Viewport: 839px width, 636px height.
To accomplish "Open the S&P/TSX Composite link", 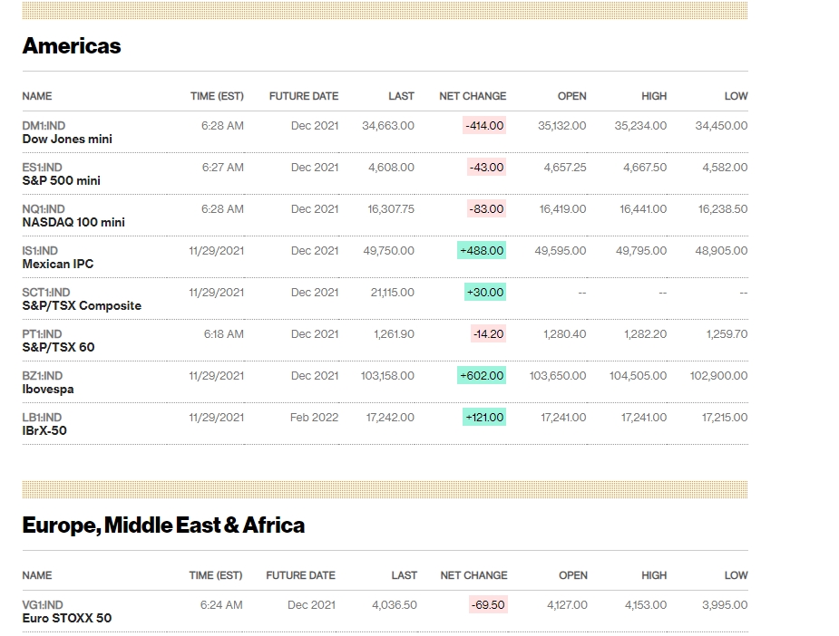I will tap(82, 305).
